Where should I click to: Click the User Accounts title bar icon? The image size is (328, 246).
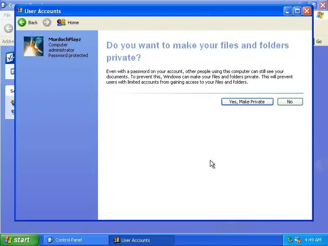click(20, 11)
